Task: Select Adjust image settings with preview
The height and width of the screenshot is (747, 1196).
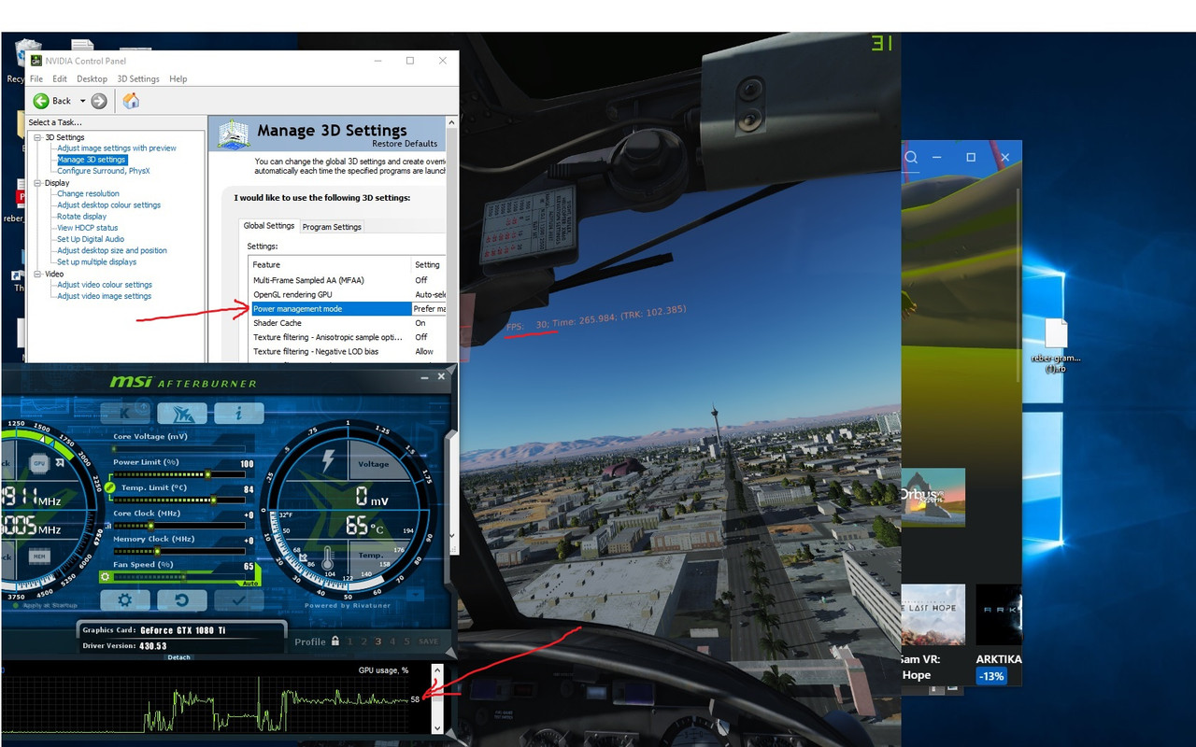Action: (117, 148)
